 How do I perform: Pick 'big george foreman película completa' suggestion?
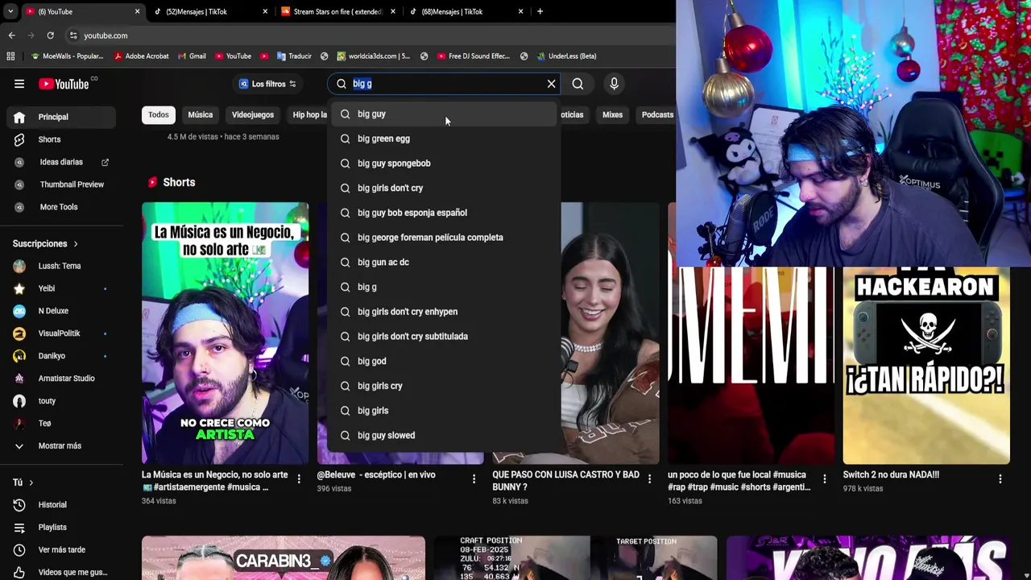[444, 238]
